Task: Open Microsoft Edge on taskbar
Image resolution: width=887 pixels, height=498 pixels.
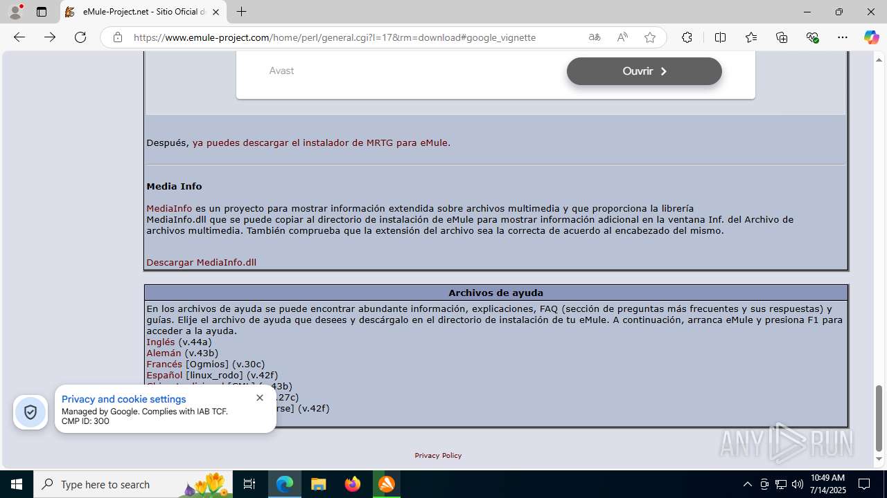Action: (285, 484)
